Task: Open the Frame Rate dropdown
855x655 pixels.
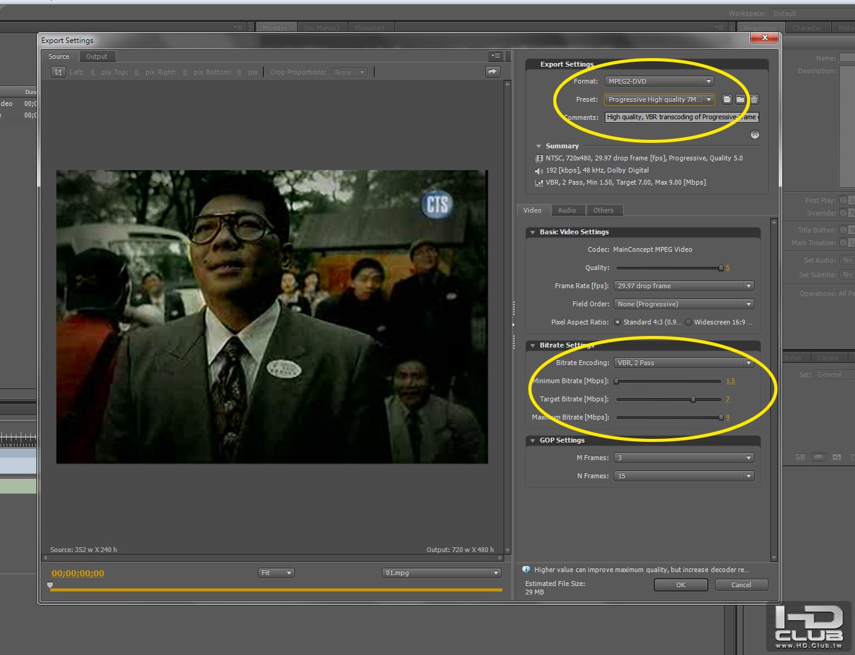Action: 684,286
